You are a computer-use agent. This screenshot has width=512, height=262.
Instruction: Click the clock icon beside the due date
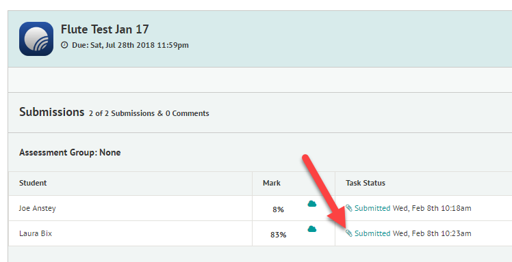(64, 45)
